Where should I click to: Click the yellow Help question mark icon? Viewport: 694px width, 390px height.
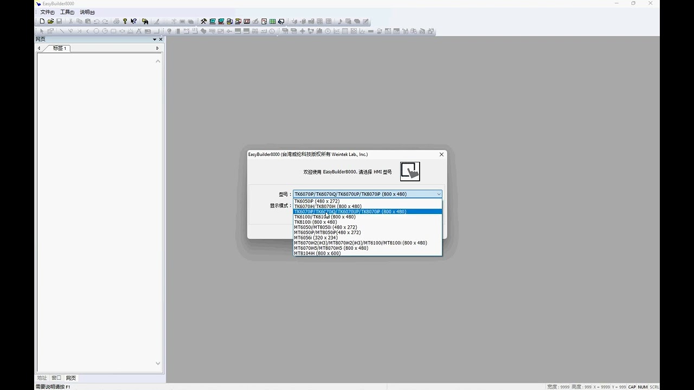pos(125,21)
